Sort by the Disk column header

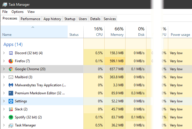pos(136,32)
